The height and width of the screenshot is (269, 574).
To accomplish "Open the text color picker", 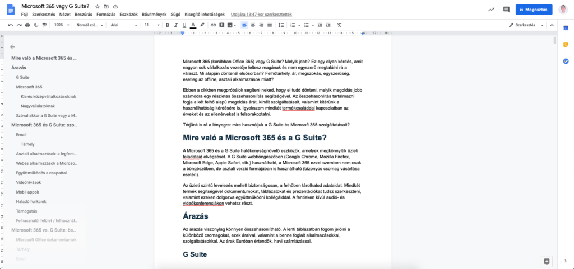I will tap(193, 25).
